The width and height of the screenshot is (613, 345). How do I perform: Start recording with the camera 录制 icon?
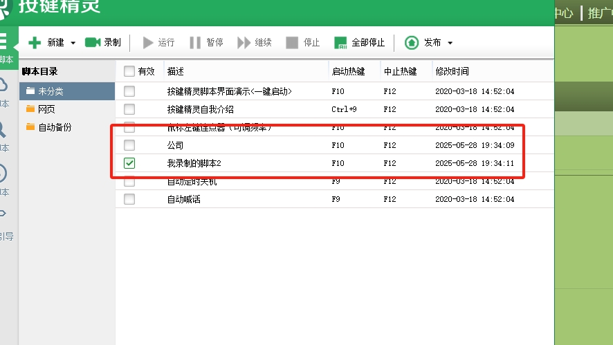(x=93, y=43)
